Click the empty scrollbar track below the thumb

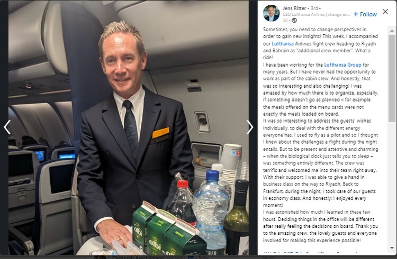tap(392, 183)
